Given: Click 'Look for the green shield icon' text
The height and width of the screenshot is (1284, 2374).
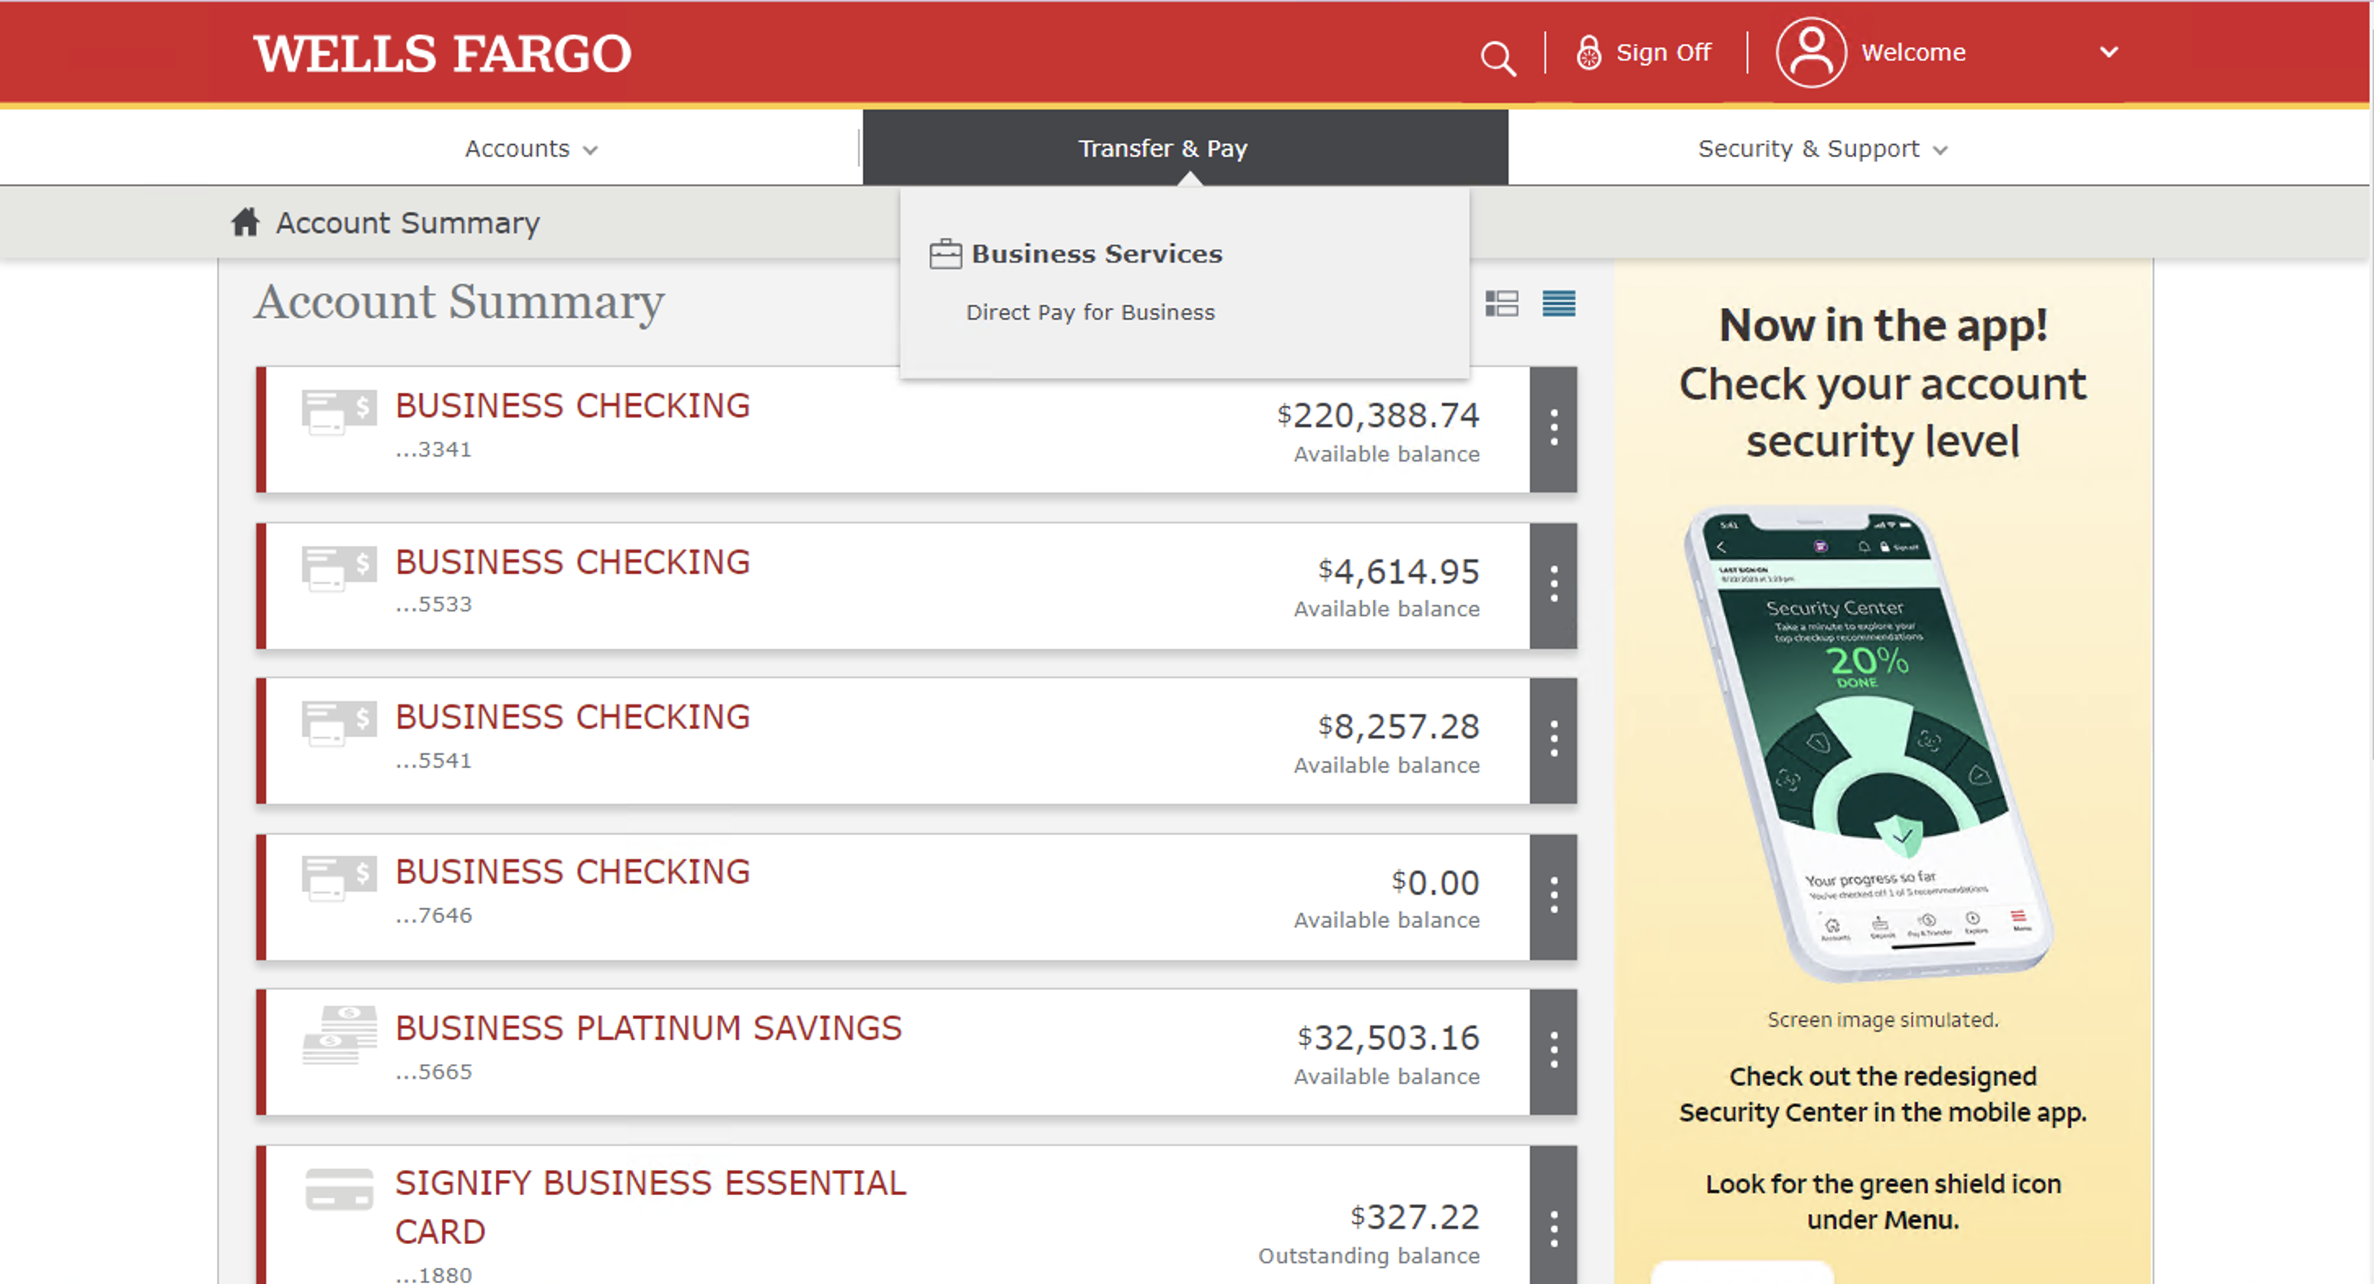Looking at the screenshot, I should point(1883,1184).
